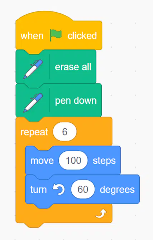Viewport: 153px width, 240px height.
Task: Click the word 'clicked' on hat block
Action: pos(82,36)
